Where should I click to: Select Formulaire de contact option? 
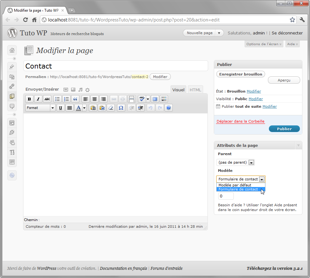pyautogui.click(x=241, y=189)
